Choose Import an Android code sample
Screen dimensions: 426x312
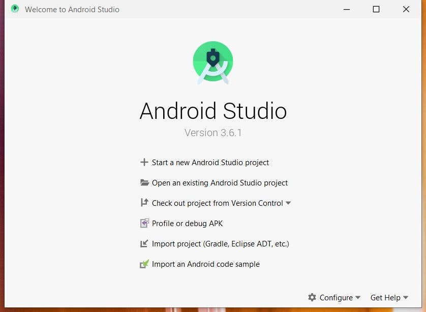[206, 264]
